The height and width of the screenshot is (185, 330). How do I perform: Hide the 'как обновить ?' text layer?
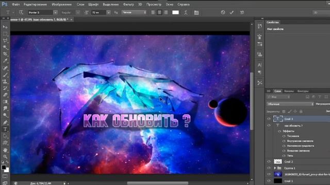[269, 125]
